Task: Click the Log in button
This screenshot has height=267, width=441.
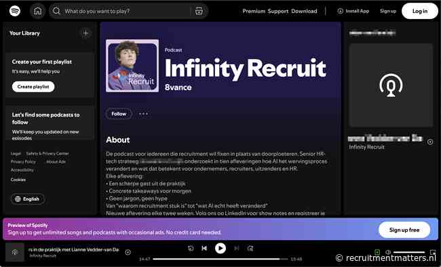Action: point(419,11)
